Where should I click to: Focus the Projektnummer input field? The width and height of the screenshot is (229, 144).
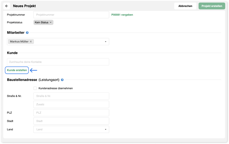tap(71, 15)
